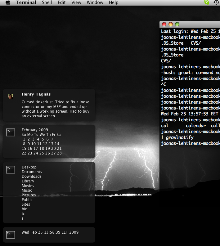The height and width of the screenshot is (246, 220).
Task: Click the 'Cursed tinkerlust' notification message
Action: point(56,109)
